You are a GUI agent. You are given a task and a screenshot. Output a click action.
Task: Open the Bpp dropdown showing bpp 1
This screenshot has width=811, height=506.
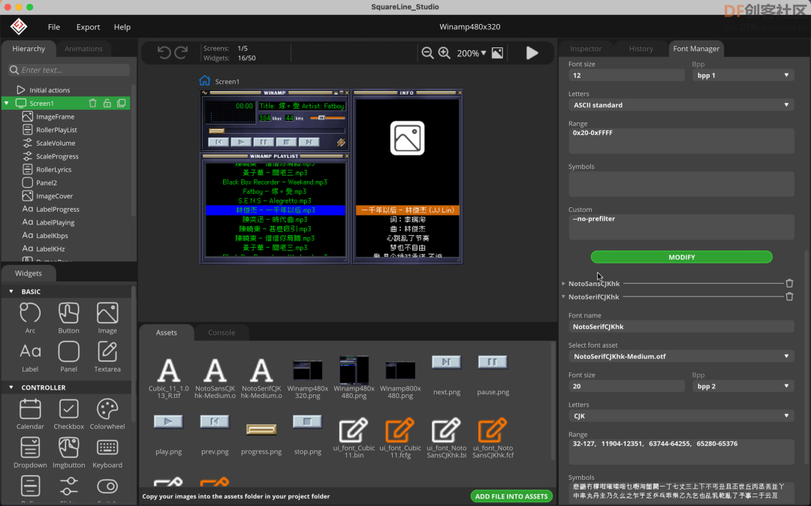click(x=743, y=76)
